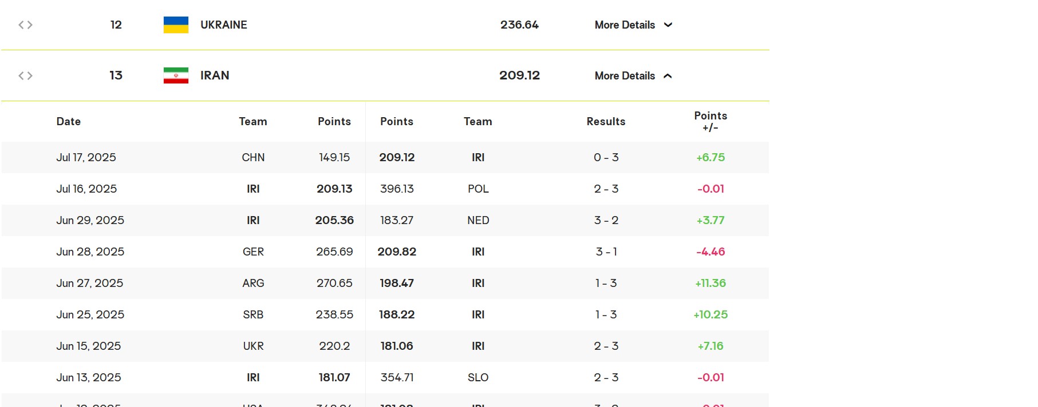
Task: Click the Points +/- column header
Action: tap(711, 121)
